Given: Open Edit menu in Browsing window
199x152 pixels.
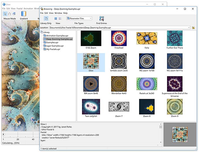Looking at the screenshot, I should click(x=46, y=13).
